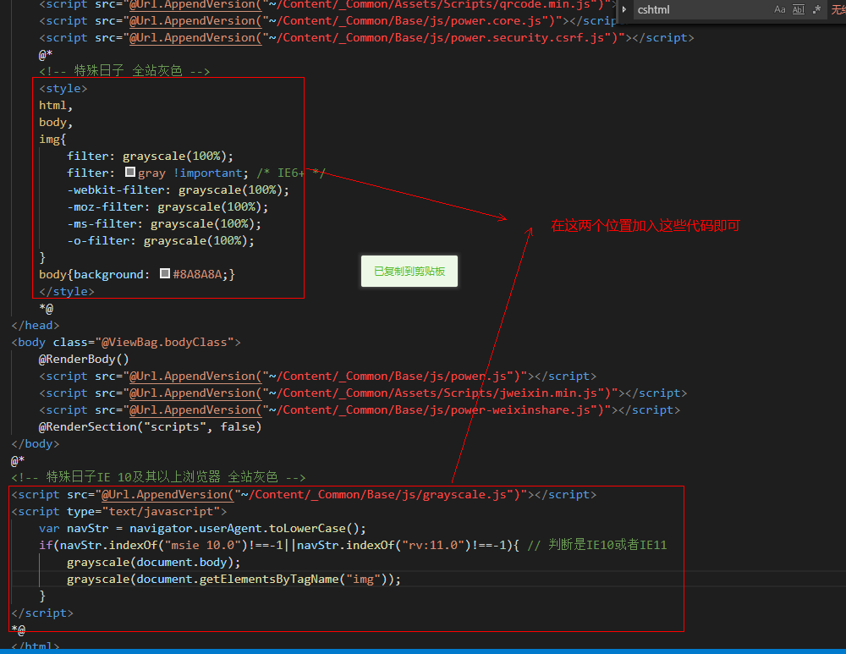Click the opening <style> tag
The width and height of the screenshot is (846, 654).
63,88
